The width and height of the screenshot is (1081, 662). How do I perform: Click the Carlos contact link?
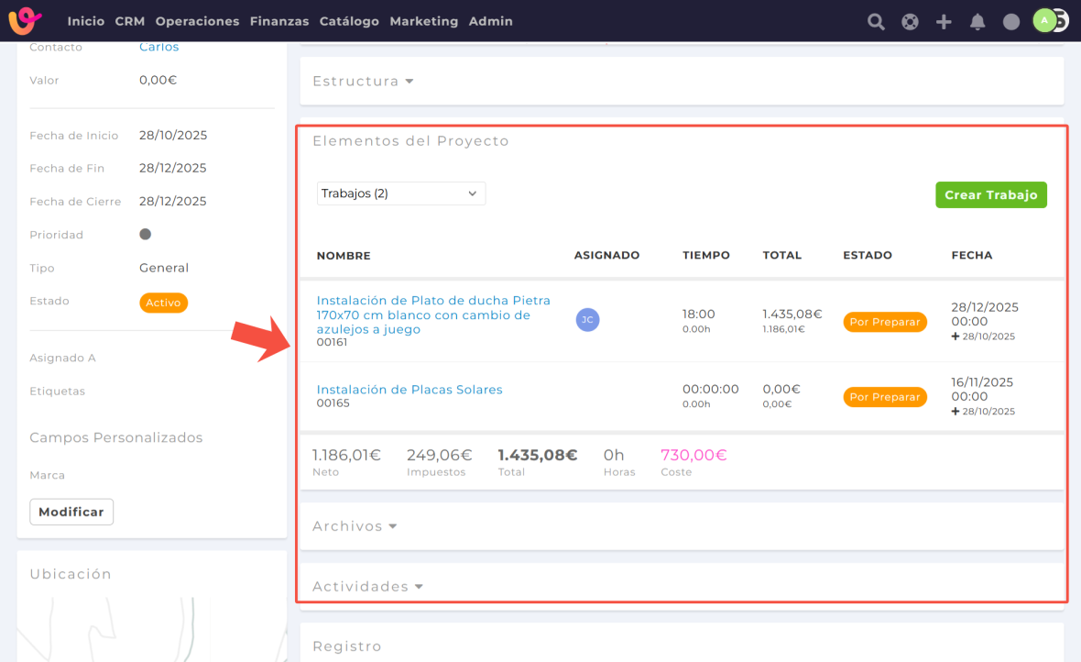coord(159,47)
